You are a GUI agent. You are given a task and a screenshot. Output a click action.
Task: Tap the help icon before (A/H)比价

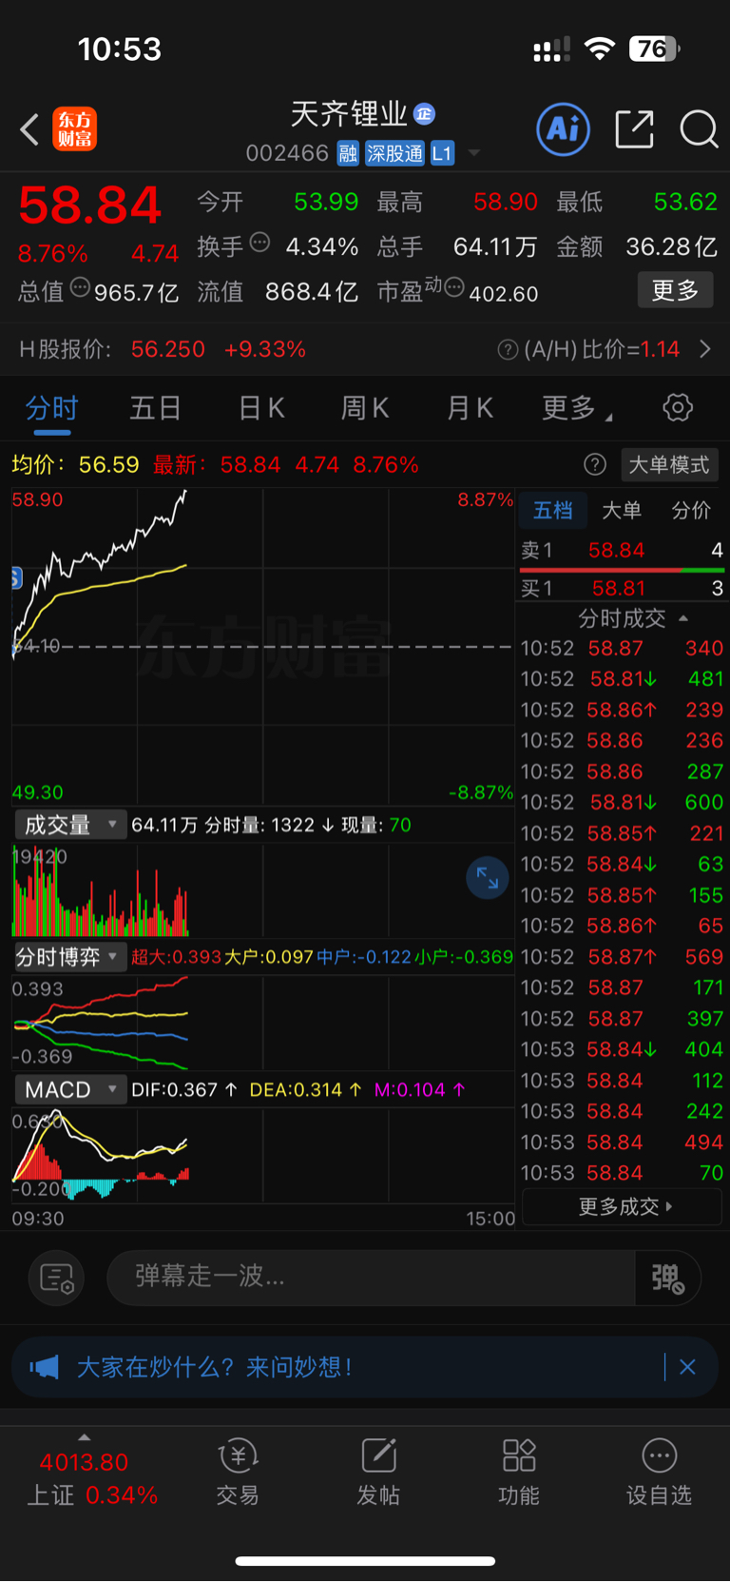(509, 350)
